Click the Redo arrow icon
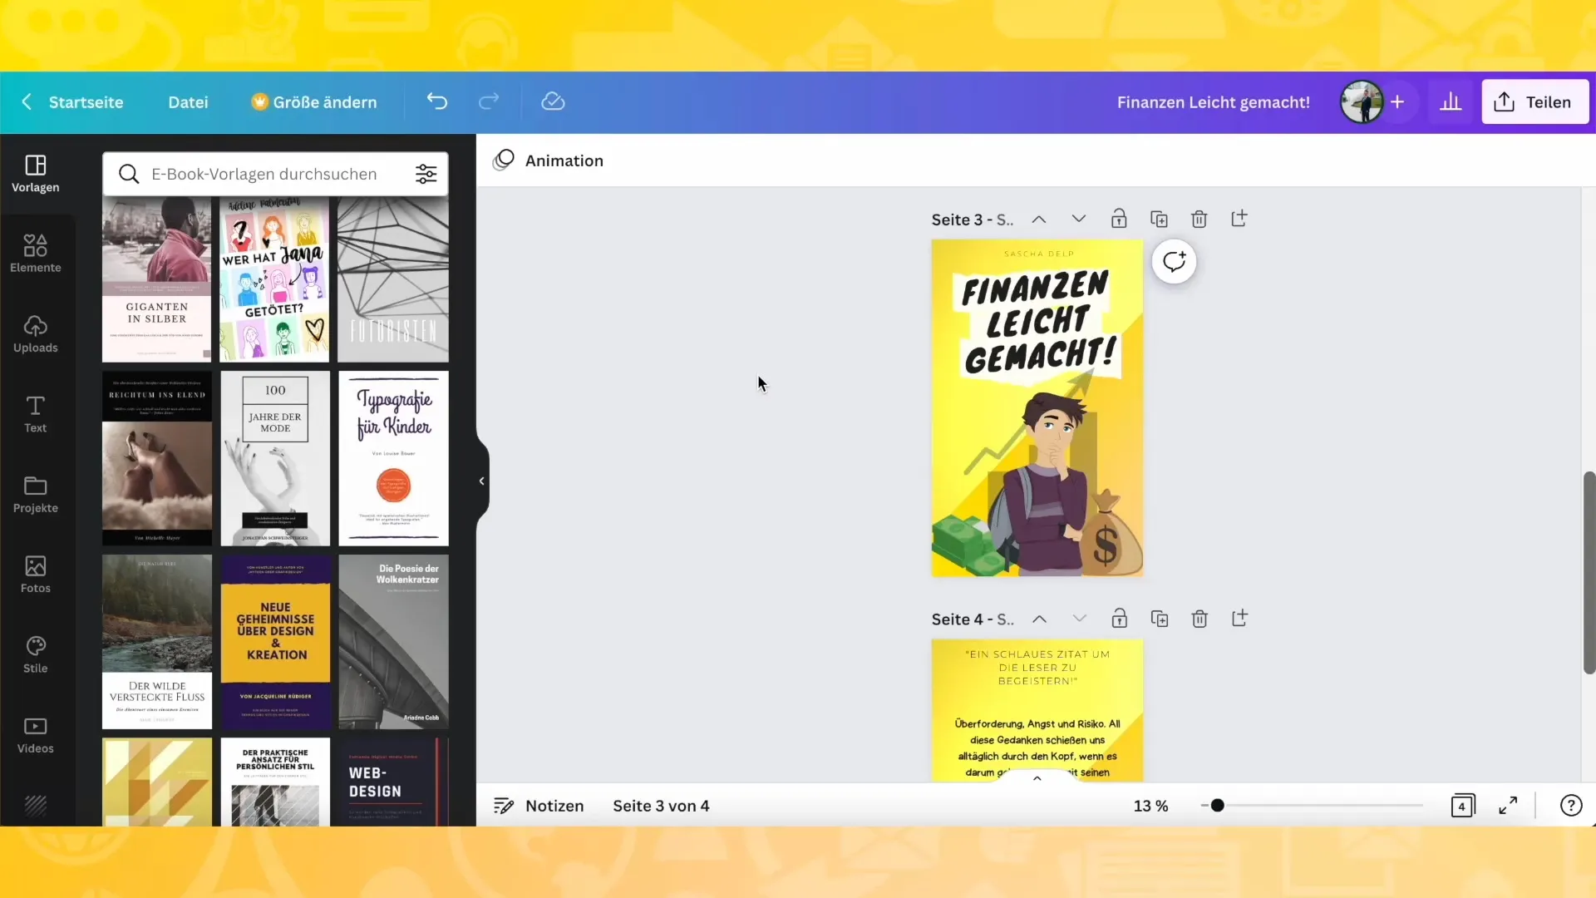The height and width of the screenshot is (898, 1596). (x=489, y=101)
